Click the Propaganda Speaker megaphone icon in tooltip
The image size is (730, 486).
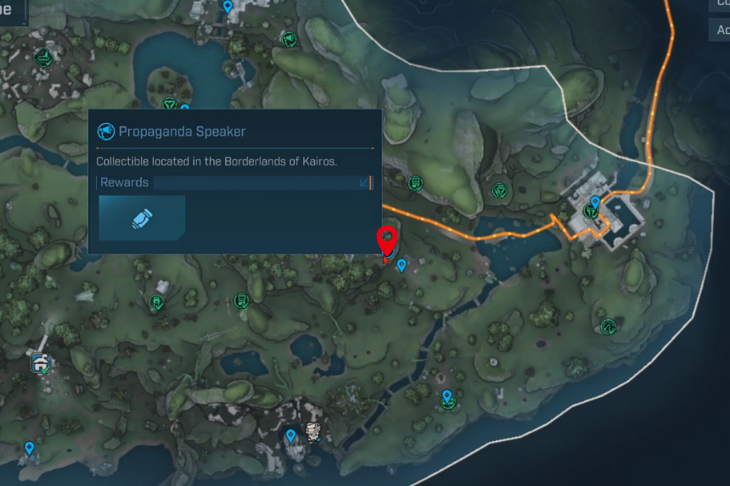(x=106, y=131)
